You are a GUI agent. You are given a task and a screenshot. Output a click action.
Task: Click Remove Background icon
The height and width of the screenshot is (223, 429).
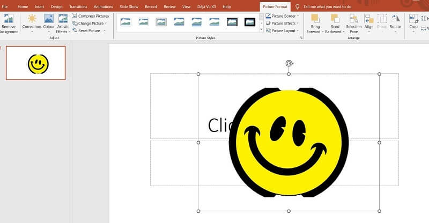[x=8, y=19]
